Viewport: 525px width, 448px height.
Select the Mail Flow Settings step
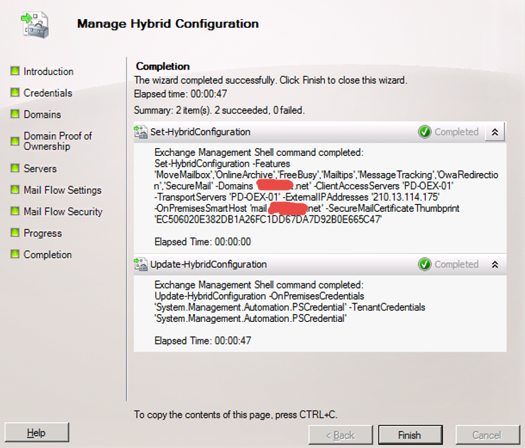(62, 190)
